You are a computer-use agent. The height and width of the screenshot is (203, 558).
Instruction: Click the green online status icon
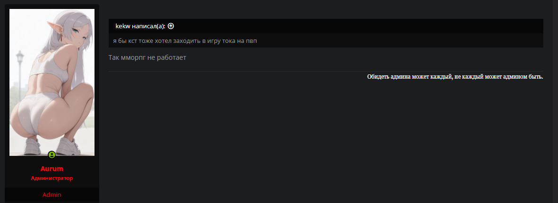(x=52, y=154)
